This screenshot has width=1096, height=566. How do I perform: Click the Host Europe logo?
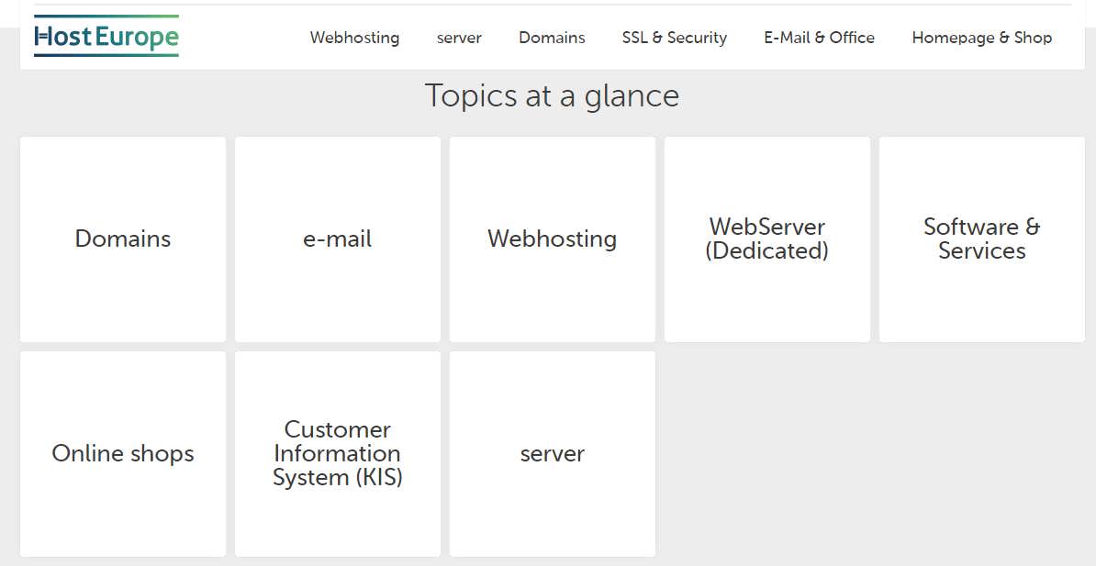click(x=106, y=37)
